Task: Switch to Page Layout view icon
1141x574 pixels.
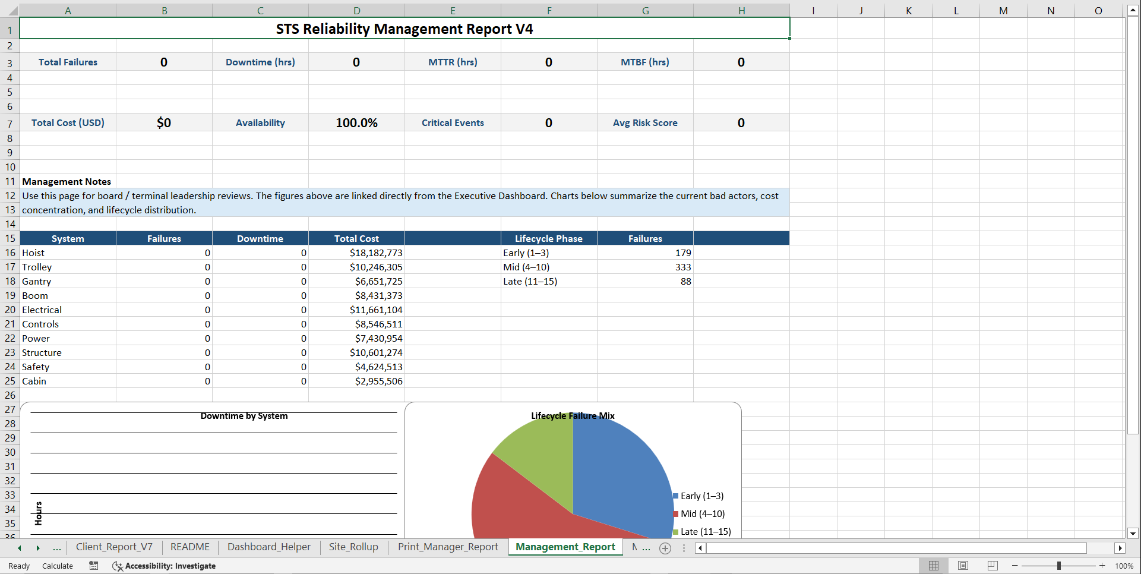Action: point(963,566)
